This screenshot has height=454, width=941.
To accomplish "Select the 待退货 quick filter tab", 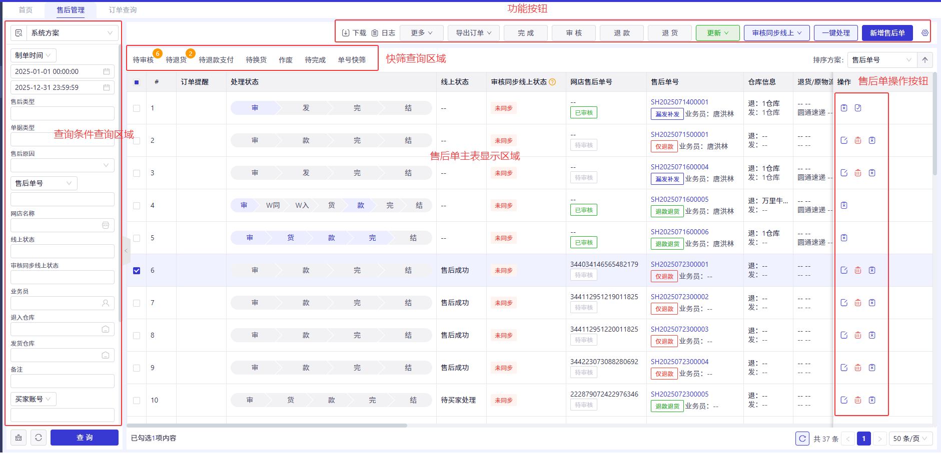I will point(176,60).
